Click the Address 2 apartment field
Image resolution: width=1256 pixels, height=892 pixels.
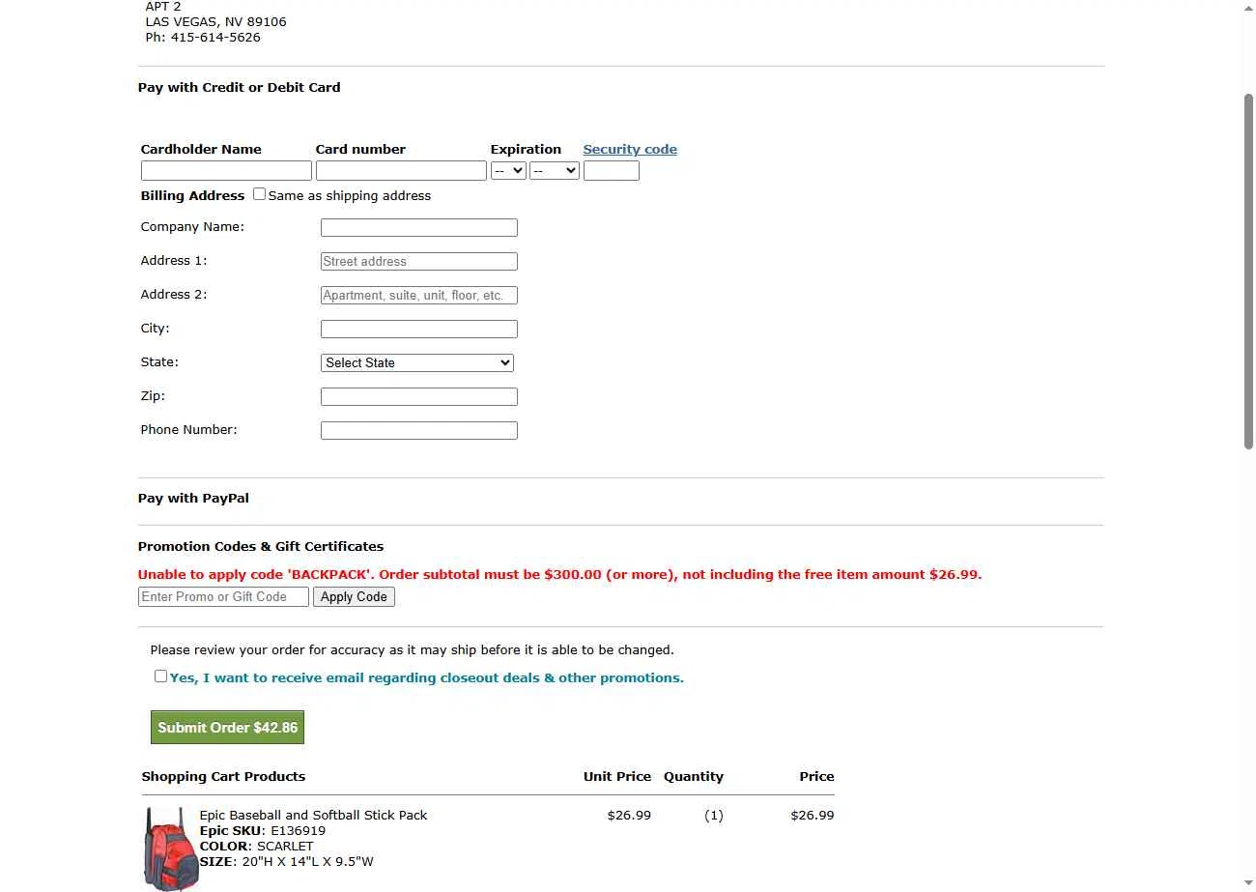point(418,296)
